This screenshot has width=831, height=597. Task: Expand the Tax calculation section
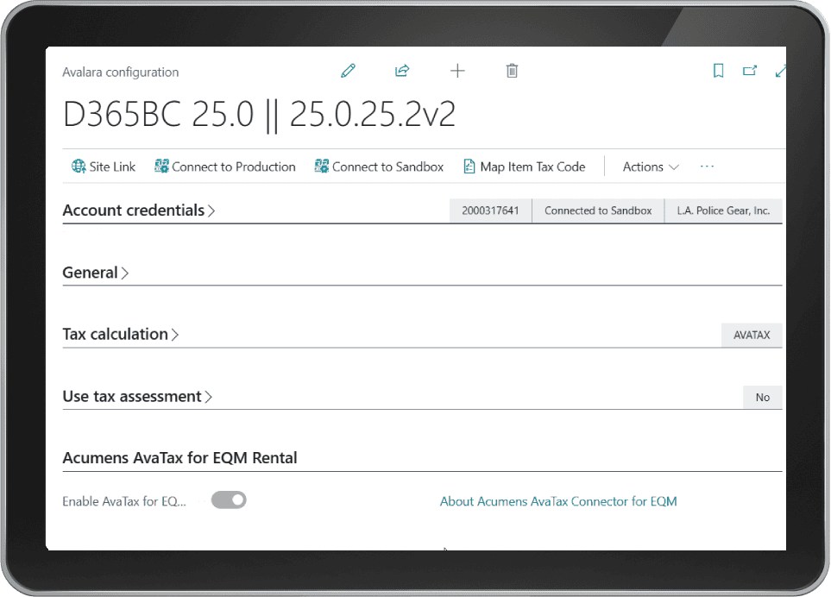pos(121,334)
